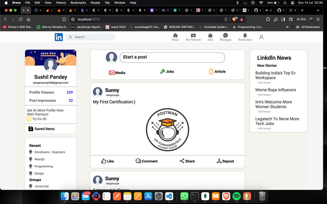Open the browser hamburger menu
The height and width of the screenshot is (204, 327).
click(318, 19)
